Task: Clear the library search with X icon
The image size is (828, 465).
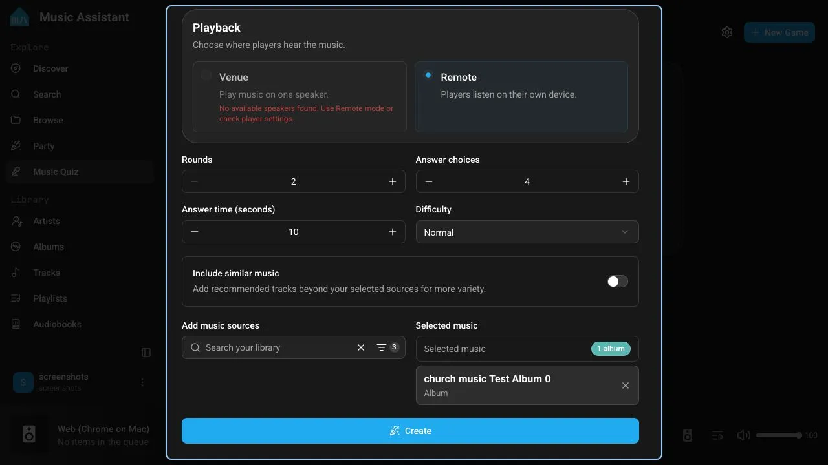Action: [361, 347]
